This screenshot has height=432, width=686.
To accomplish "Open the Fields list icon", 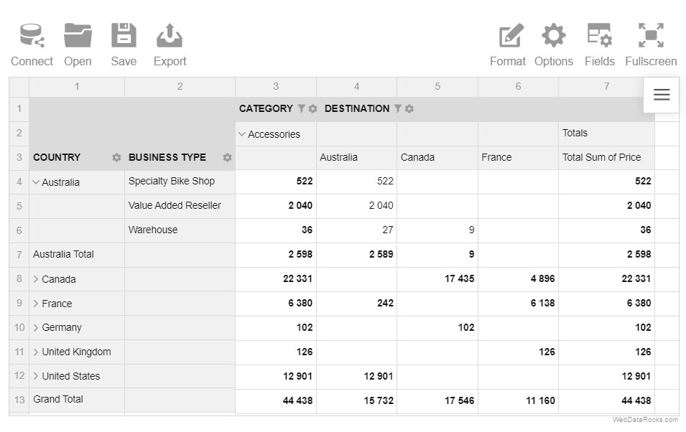I will pos(599,35).
